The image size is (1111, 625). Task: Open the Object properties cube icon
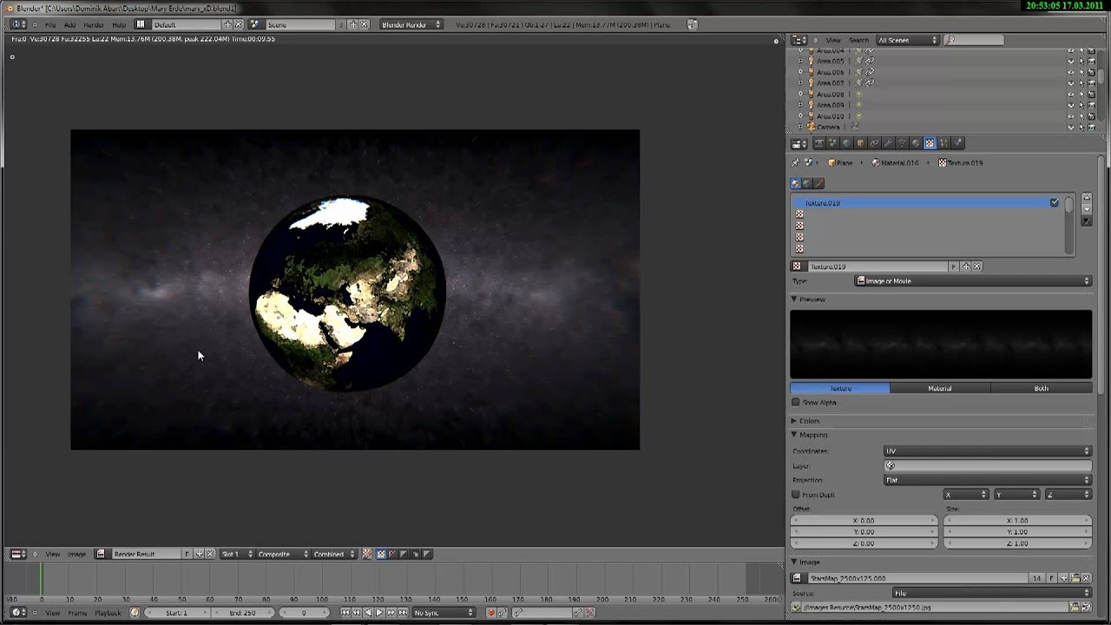pyautogui.click(x=860, y=142)
